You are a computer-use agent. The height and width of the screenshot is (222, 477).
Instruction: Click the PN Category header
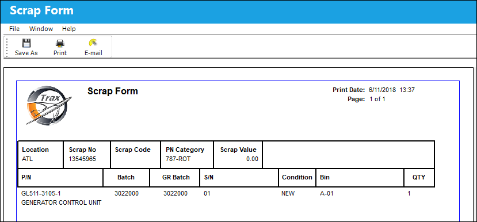click(185, 150)
